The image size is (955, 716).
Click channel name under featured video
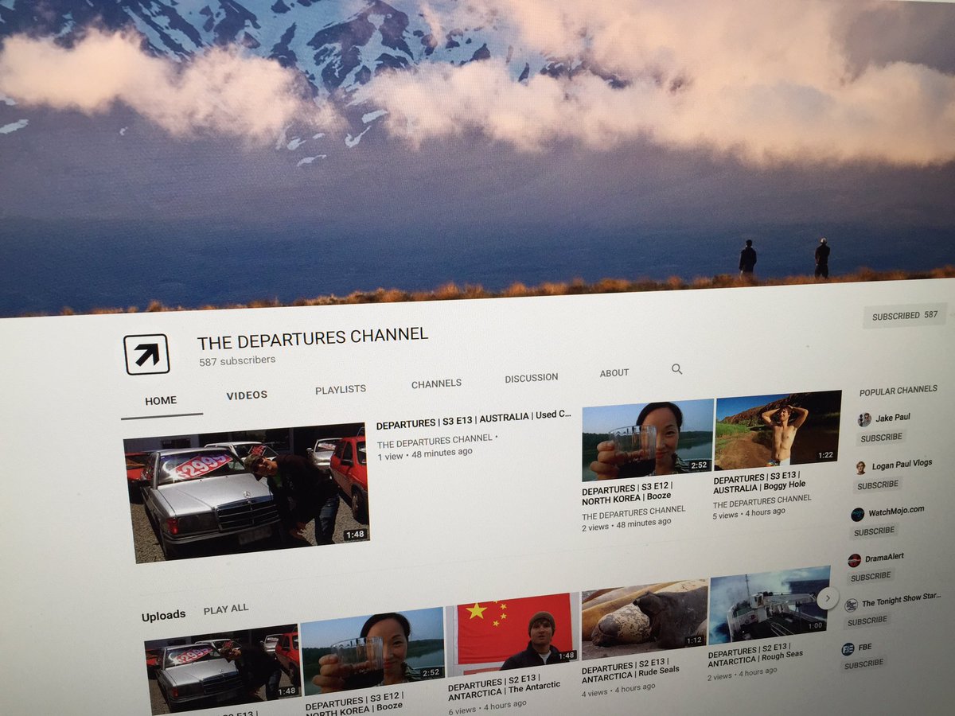click(435, 442)
